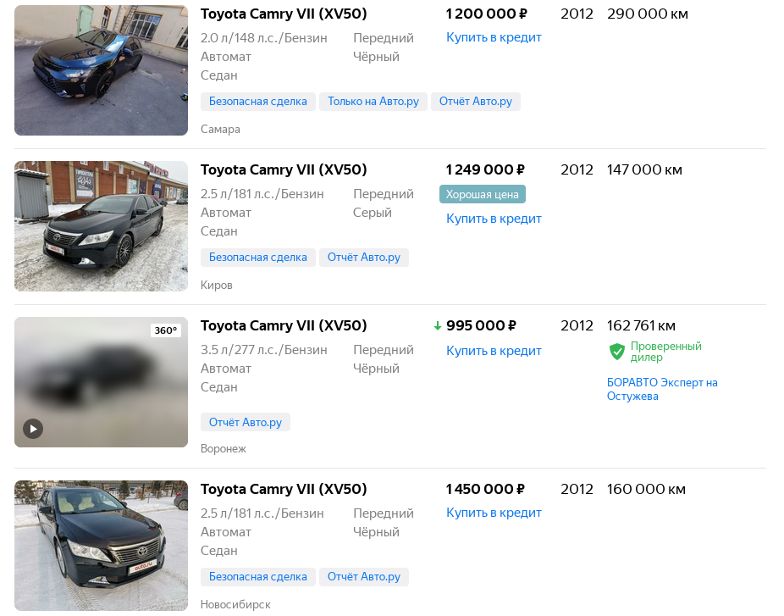The width and height of the screenshot is (784, 616).
Task: Click the 1 249 000 ₽ price
Action: point(485,170)
